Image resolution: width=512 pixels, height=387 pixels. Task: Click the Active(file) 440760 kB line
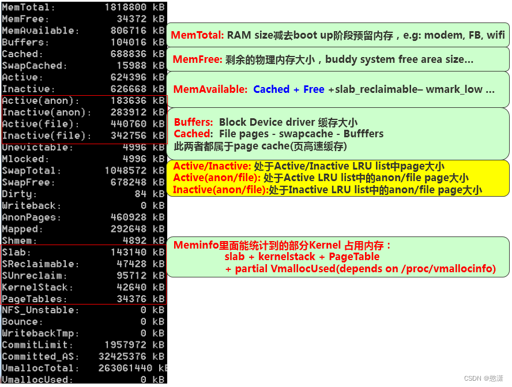click(83, 124)
